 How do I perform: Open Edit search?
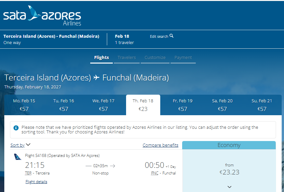tap(162, 36)
